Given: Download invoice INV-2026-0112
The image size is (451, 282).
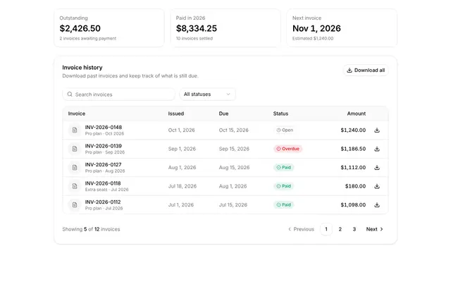Looking at the screenshot, I should [377, 205].
